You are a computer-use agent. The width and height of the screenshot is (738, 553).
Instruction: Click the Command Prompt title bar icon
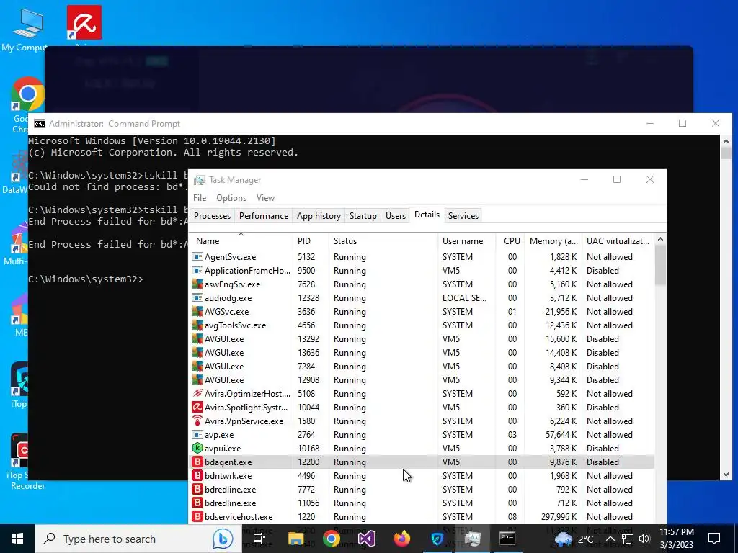(x=40, y=124)
